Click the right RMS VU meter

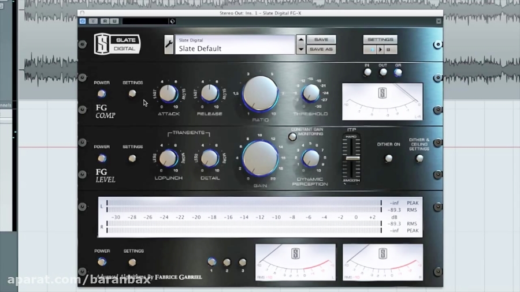click(382, 262)
